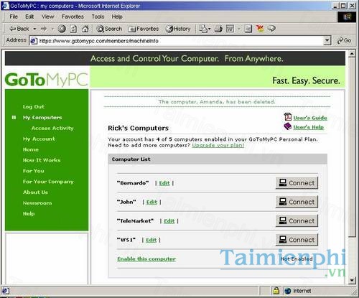Go to browser Home icon
Viewport: 359px width, 298px height.
[x=85, y=29]
